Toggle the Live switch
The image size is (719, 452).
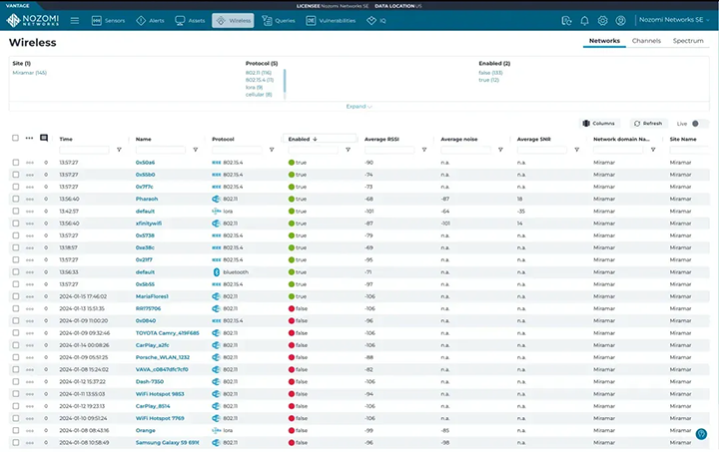click(700, 124)
